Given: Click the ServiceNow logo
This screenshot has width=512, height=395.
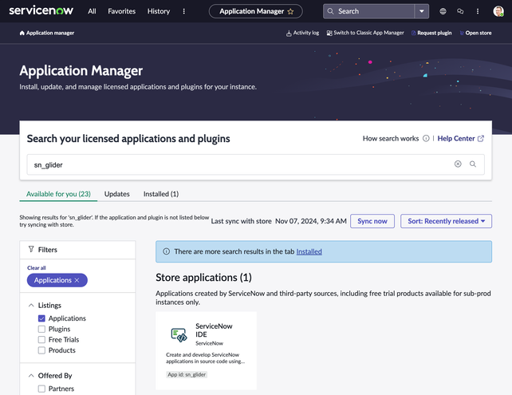Looking at the screenshot, I should click(x=41, y=10).
